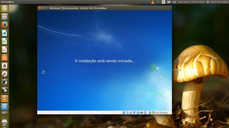Viewport: 229px width, 128px height.
Task: Open the heart-shaped indicator in top panel
Action: point(158,2)
